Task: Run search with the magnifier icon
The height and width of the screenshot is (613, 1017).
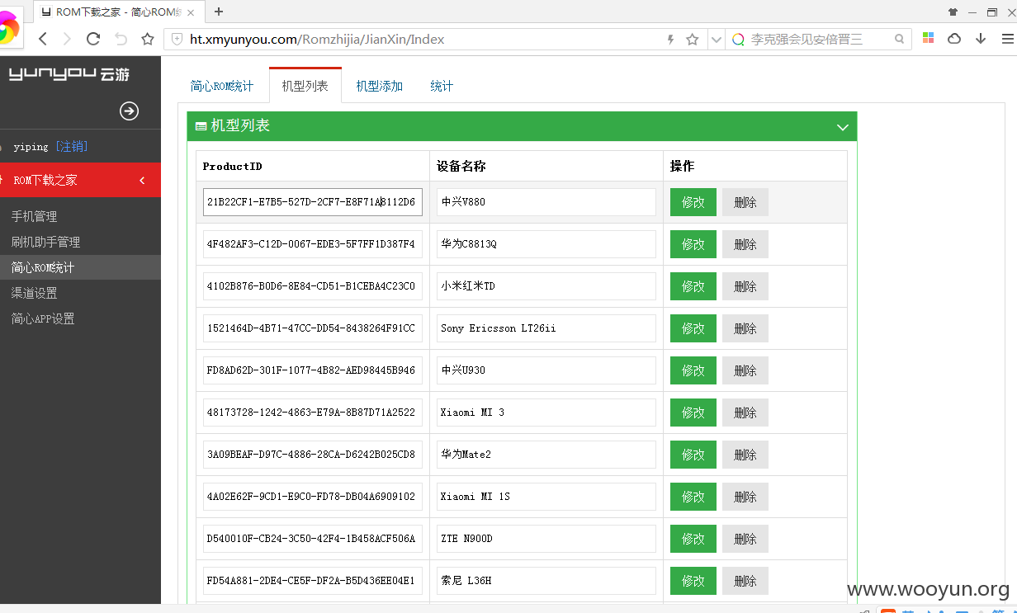Action: (900, 39)
